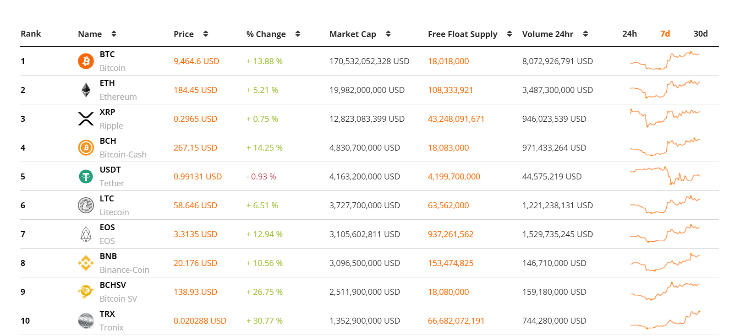This screenshot has width=729, height=336.
Task: Click the BCHSV 7-day sparkline chart
Action: pyautogui.click(x=665, y=292)
